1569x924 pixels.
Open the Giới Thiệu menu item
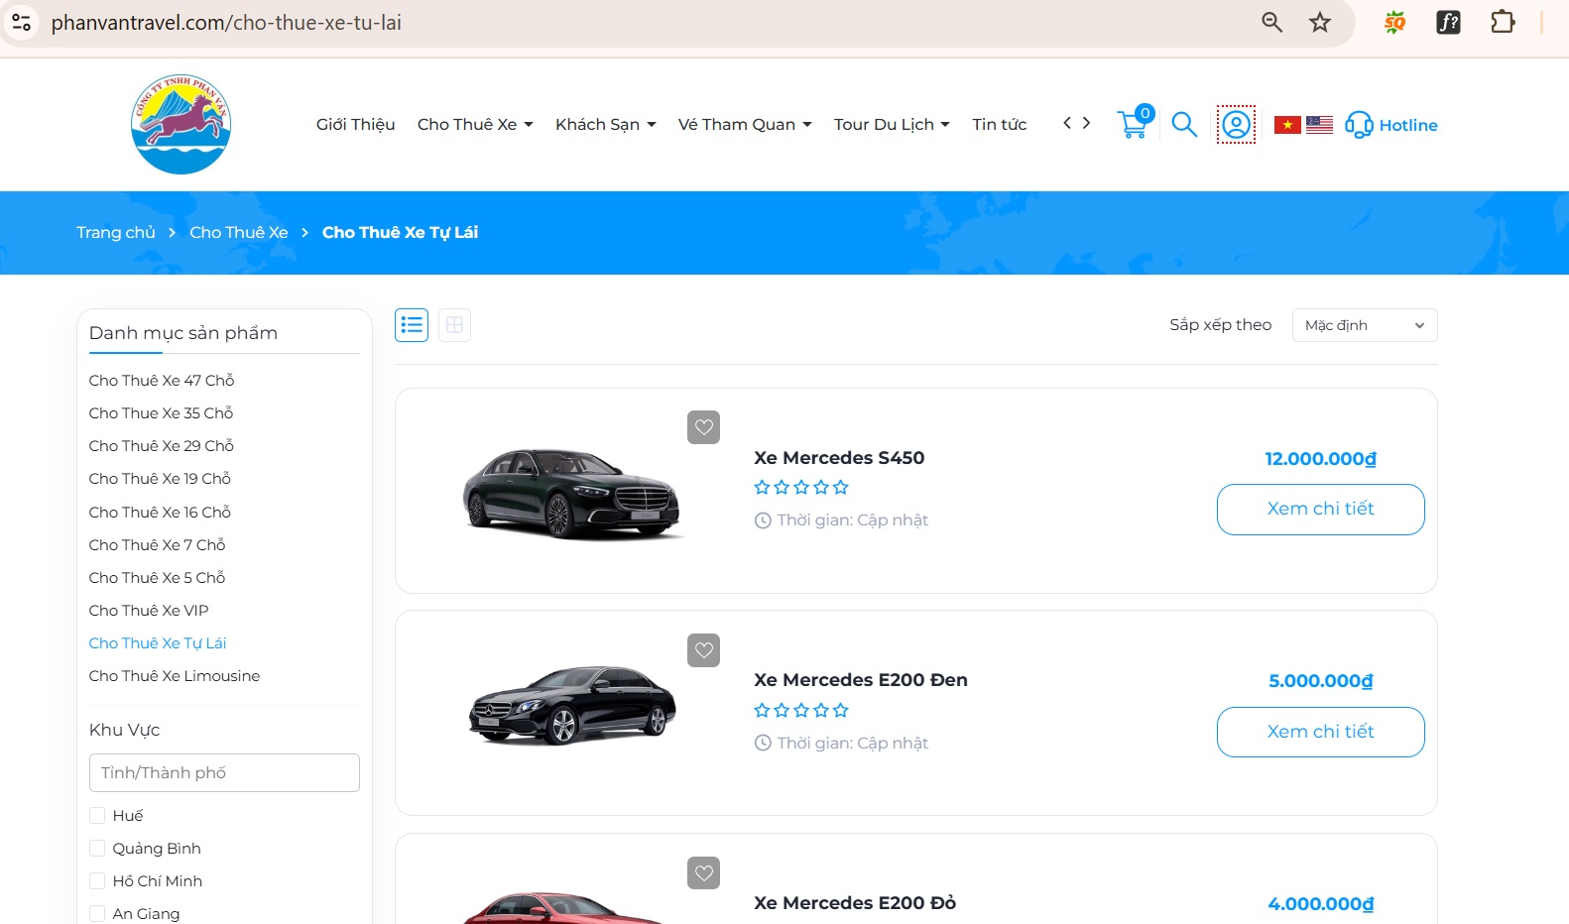click(356, 124)
